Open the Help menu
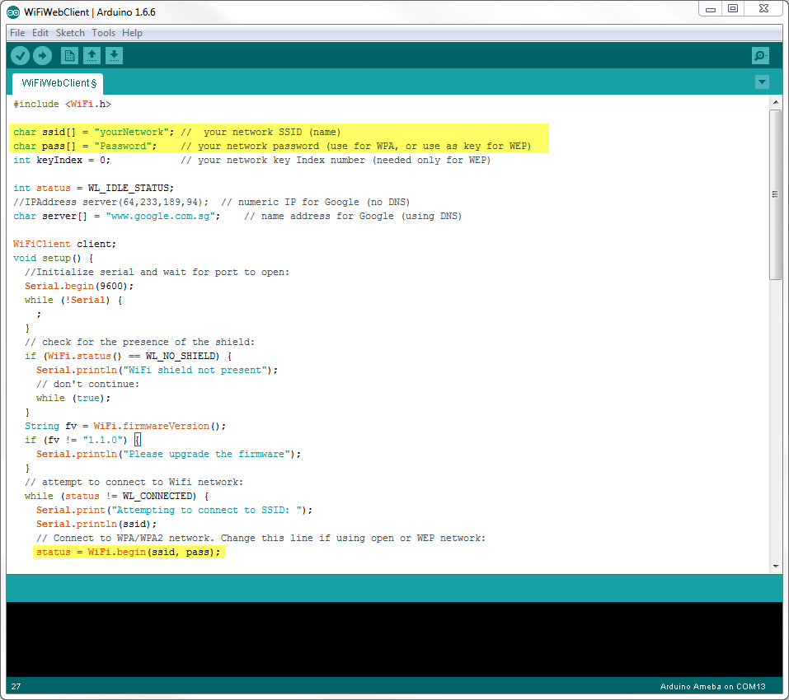Viewport: 789px width, 700px height. tap(132, 33)
